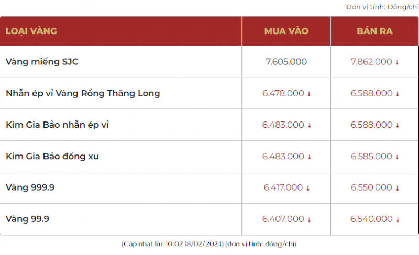Screen dimensions: 419x255
Task: Click the 7.605.000 buy price for SJC
Action: pyautogui.click(x=286, y=62)
